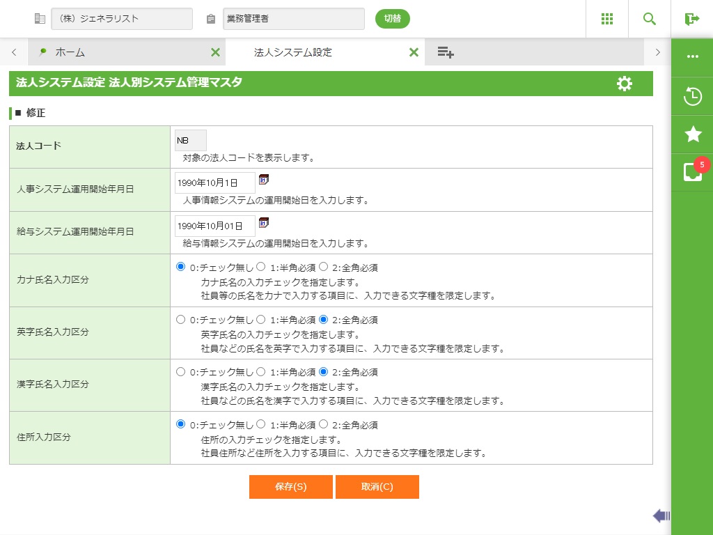This screenshot has height=535, width=713.
Task: Collapse side panel with purple arrow
Action: coord(661,515)
